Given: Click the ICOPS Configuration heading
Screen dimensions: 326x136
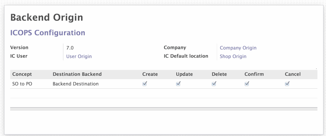Looking at the screenshot, I should (48, 33).
